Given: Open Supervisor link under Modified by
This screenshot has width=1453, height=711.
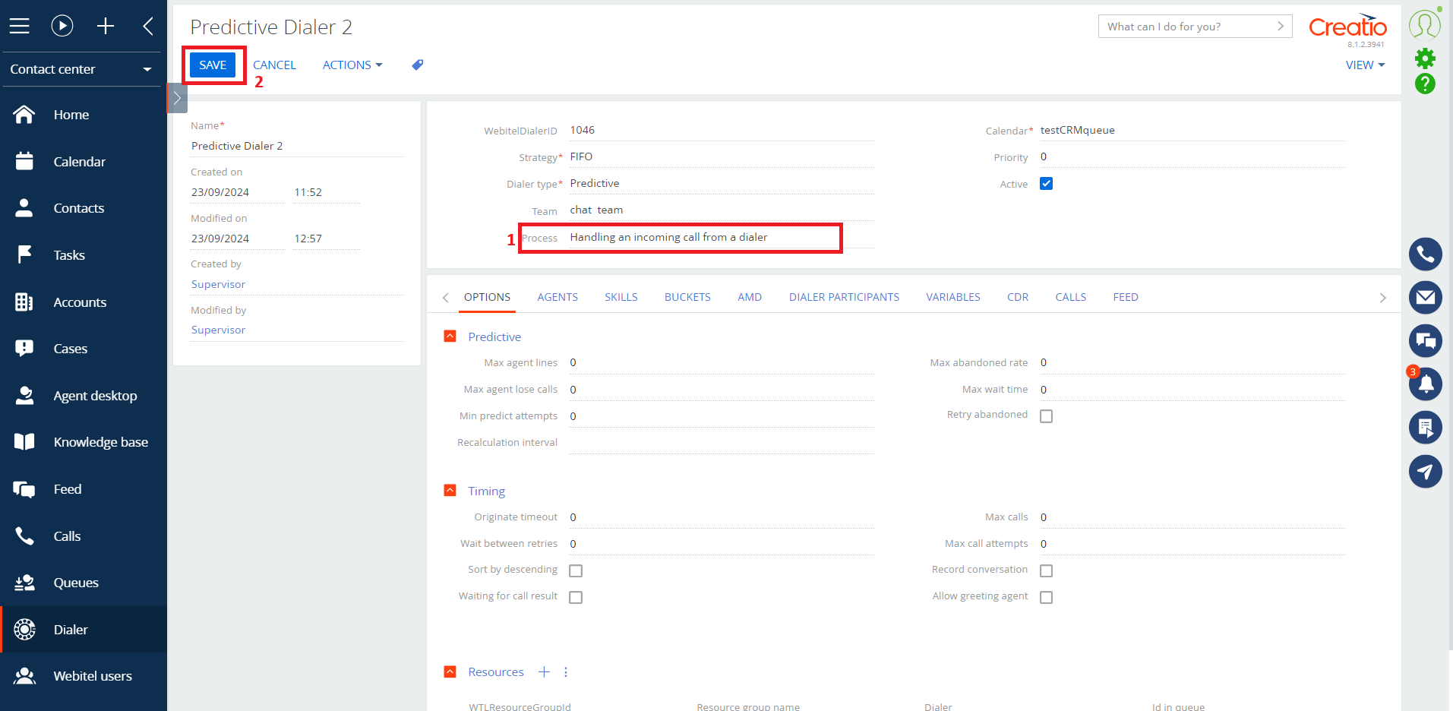Looking at the screenshot, I should 218,330.
